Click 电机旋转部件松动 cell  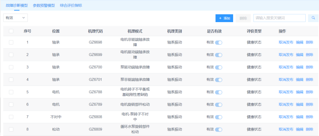[x=135, y=105]
